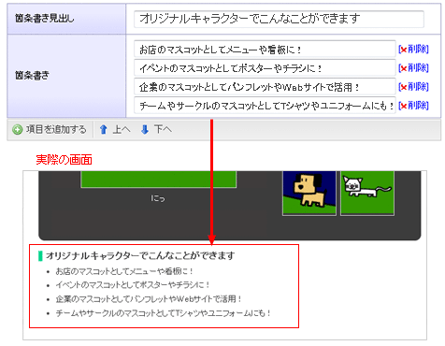
Task: Click preview bullet 企業のマスコットとしてパンフレット
Action: (149, 299)
